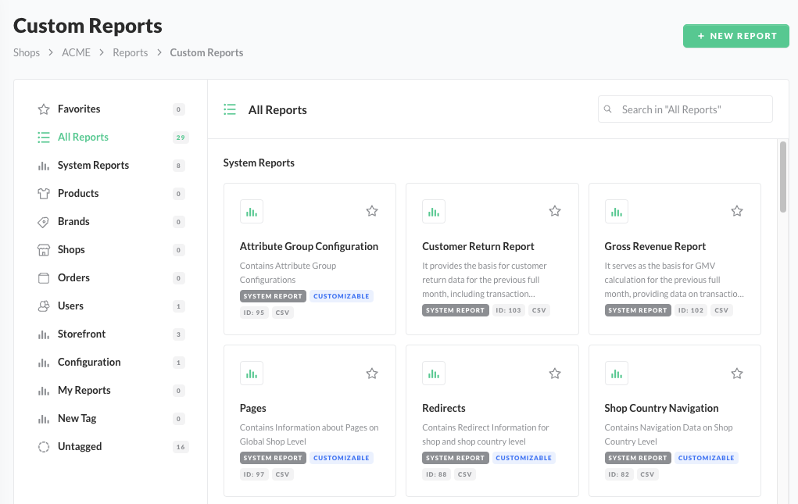Click the Brands tag icon in sidebar

[x=44, y=222]
